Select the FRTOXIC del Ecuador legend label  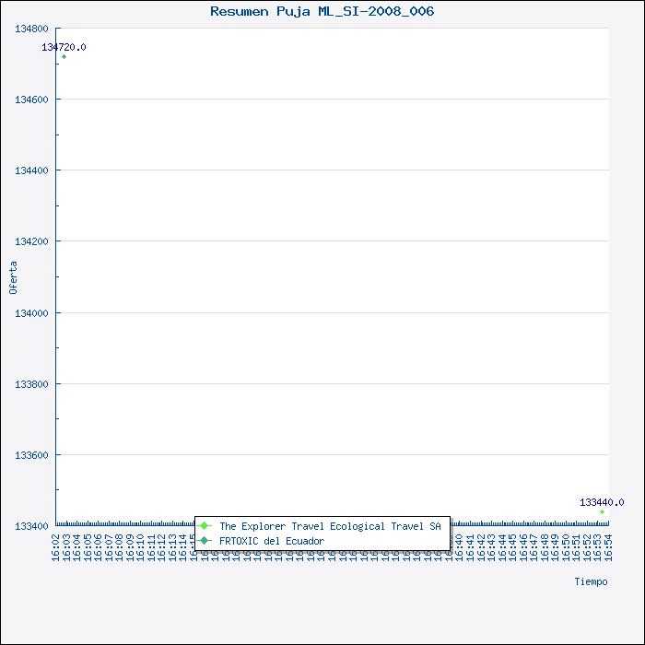(271, 541)
